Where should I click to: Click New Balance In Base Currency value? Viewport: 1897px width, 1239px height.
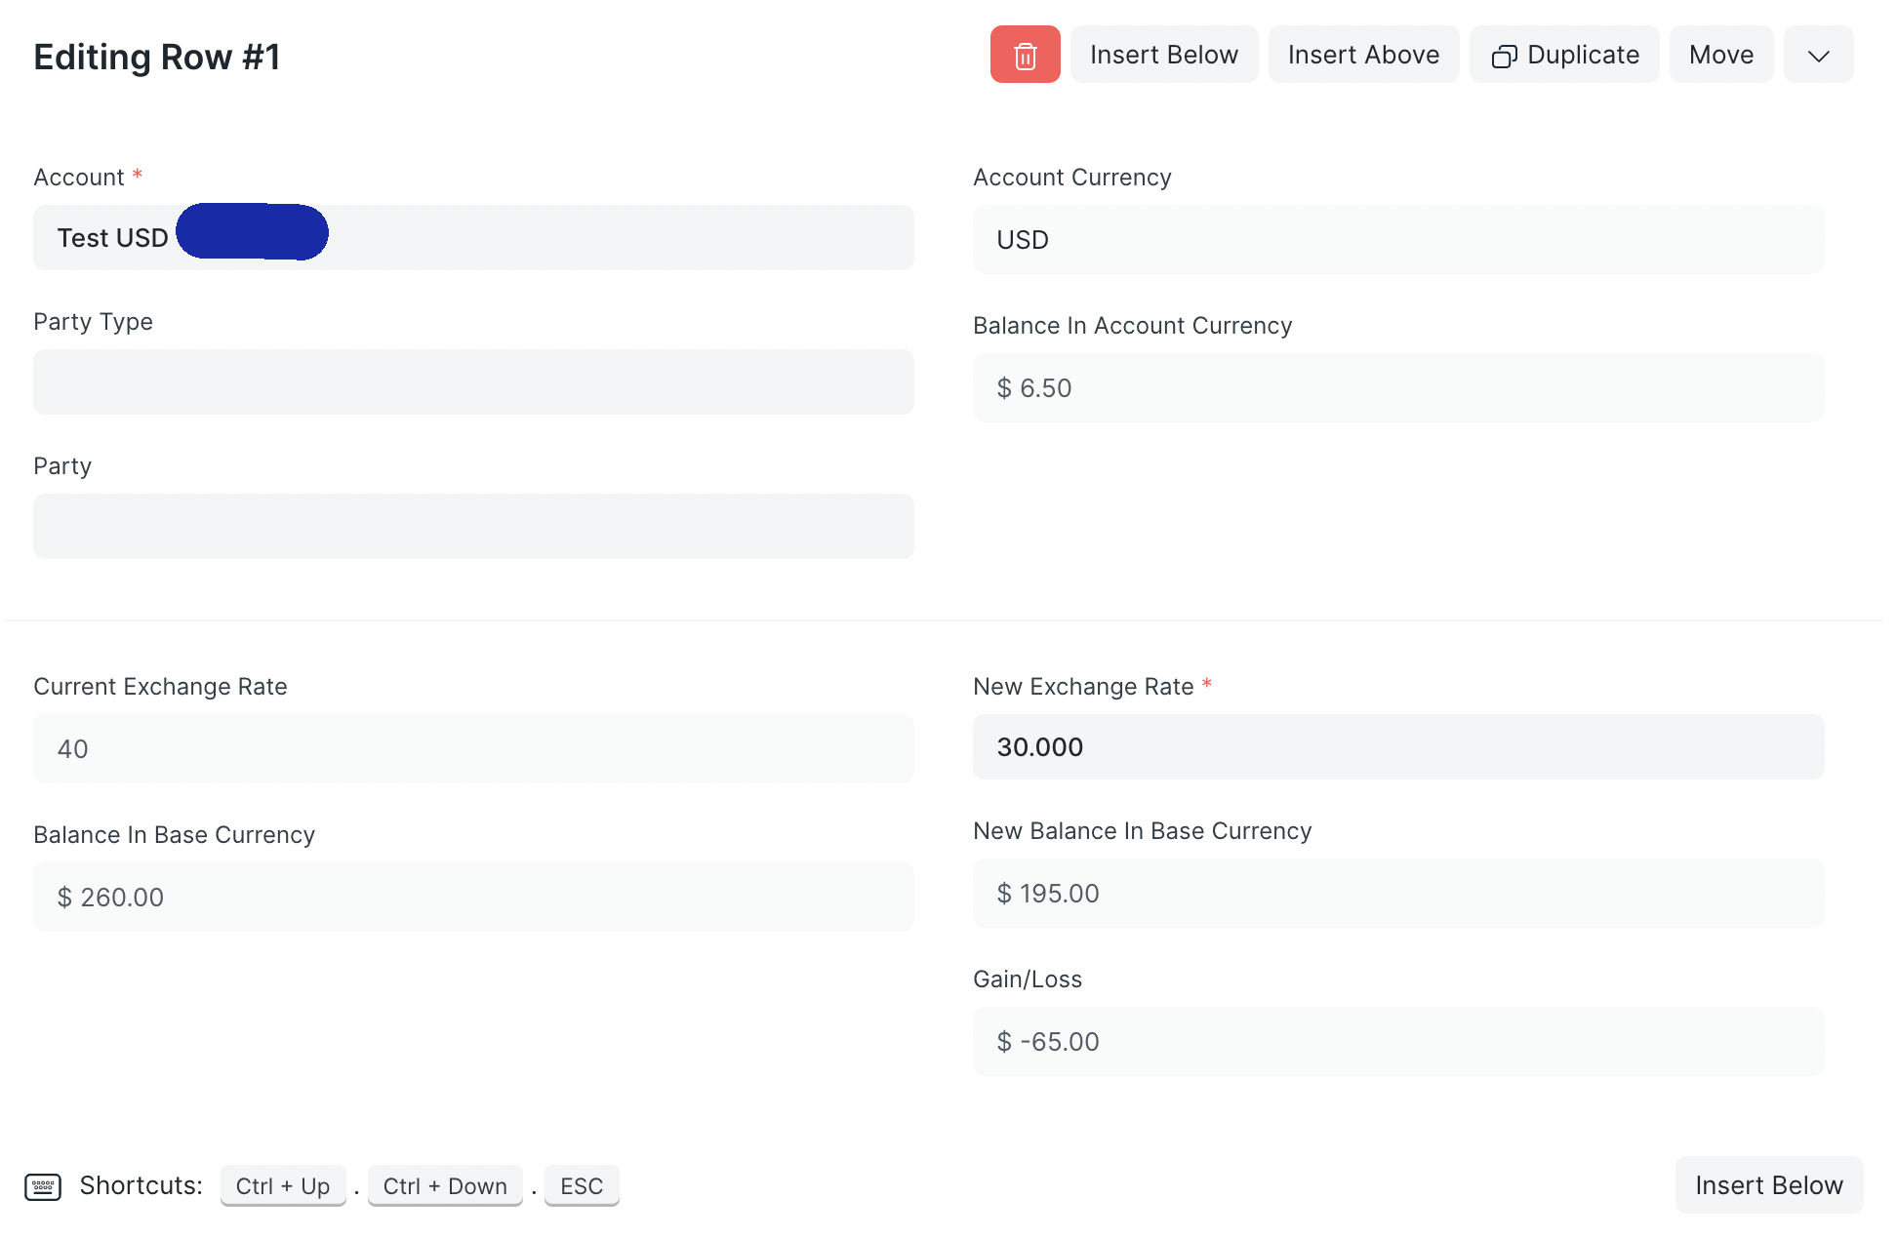click(x=1397, y=894)
